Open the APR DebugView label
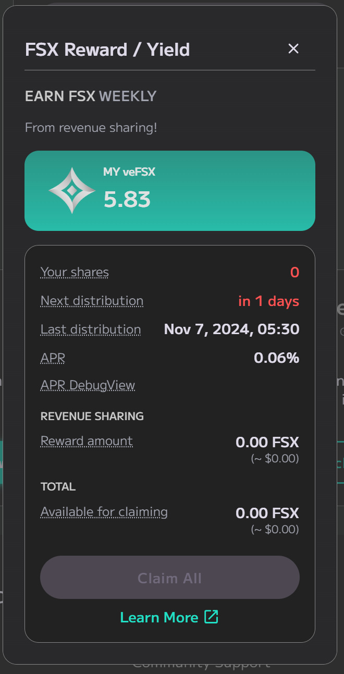The image size is (344, 674). [88, 385]
